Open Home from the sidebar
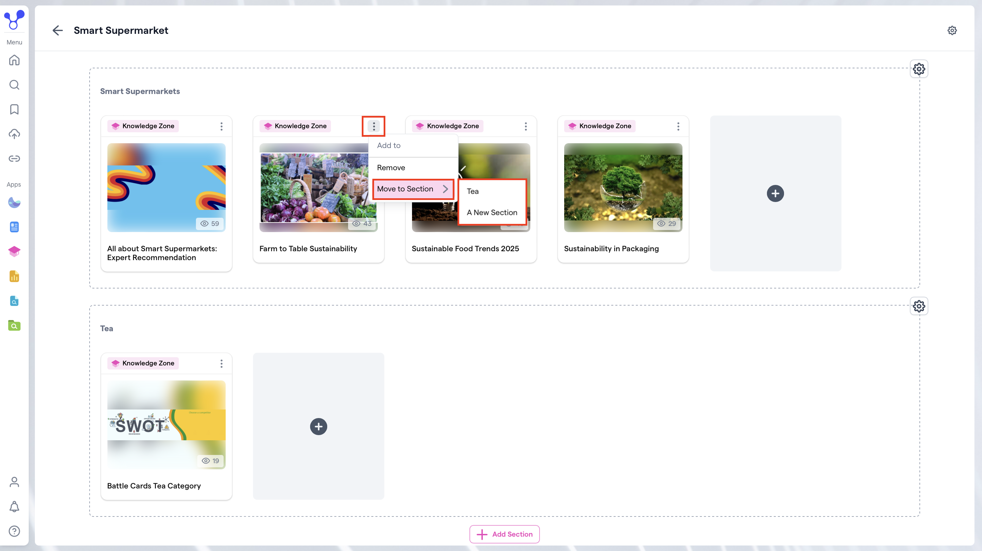The width and height of the screenshot is (982, 551). pos(14,60)
